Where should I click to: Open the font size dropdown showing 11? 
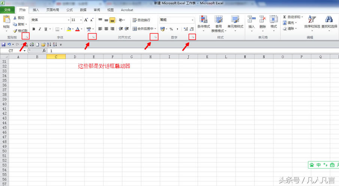(81, 20)
